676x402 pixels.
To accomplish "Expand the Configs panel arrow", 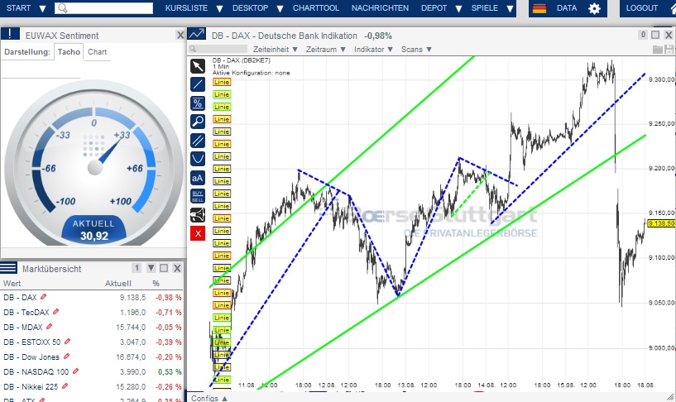I will [x=224, y=399].
